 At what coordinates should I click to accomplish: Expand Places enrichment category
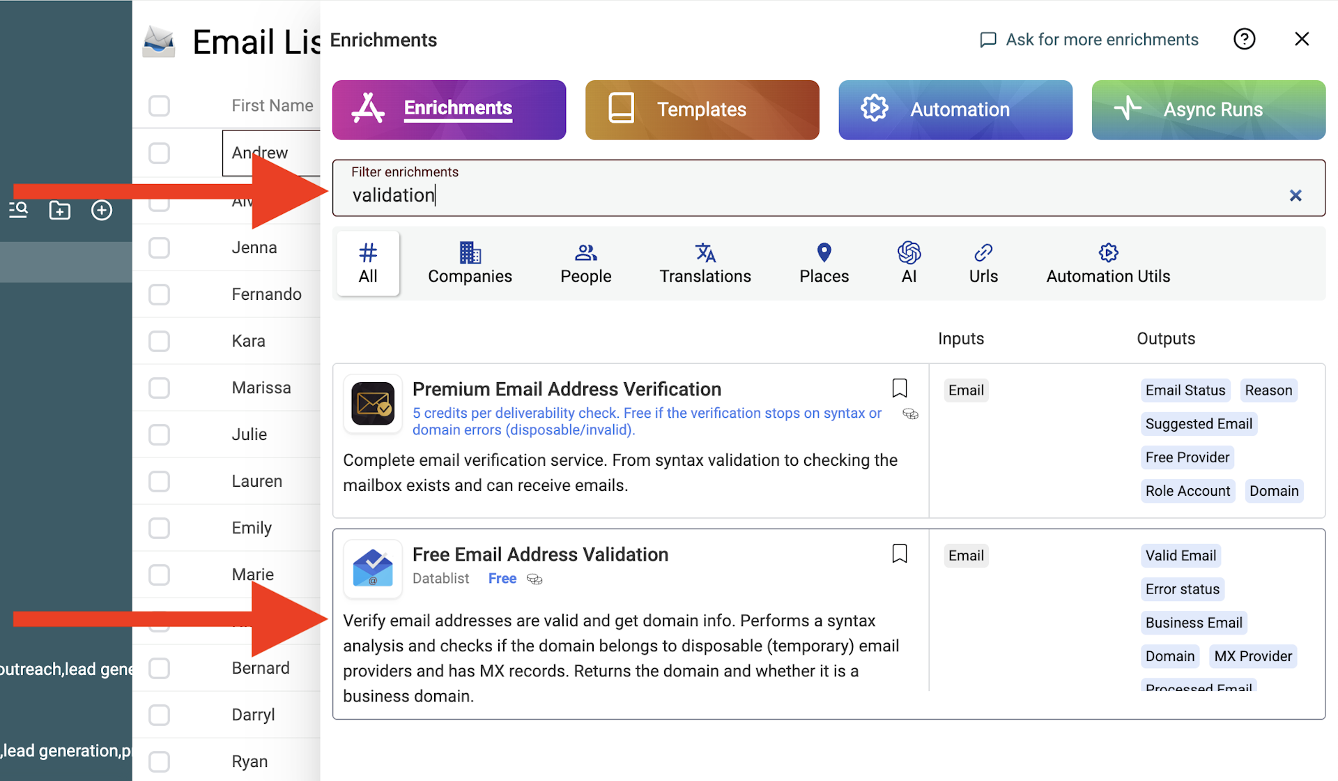pos(823,263)
